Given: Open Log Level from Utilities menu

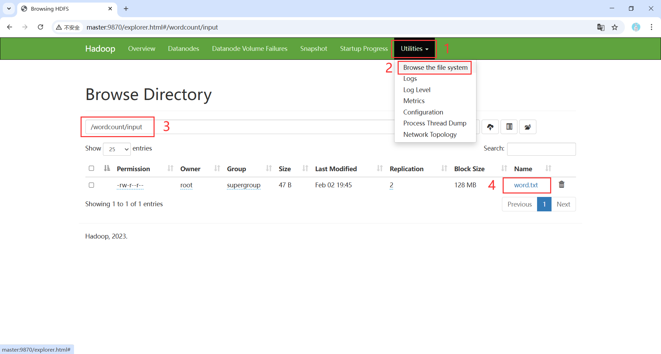Looking at the screenshot, I should [x=417, y=90].
